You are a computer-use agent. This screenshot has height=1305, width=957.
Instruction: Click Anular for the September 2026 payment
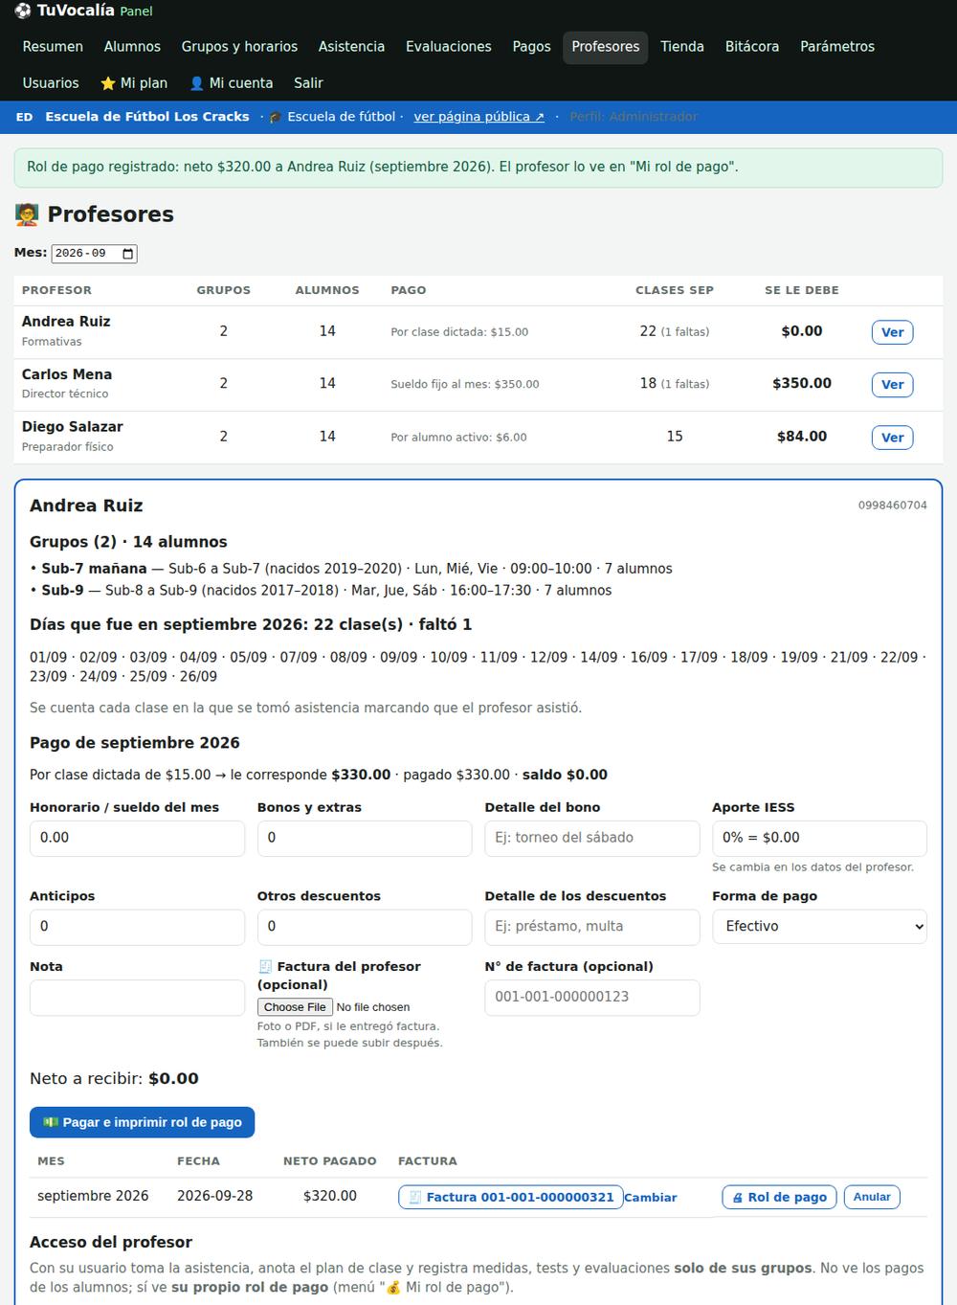click(x=872, y=1197)
